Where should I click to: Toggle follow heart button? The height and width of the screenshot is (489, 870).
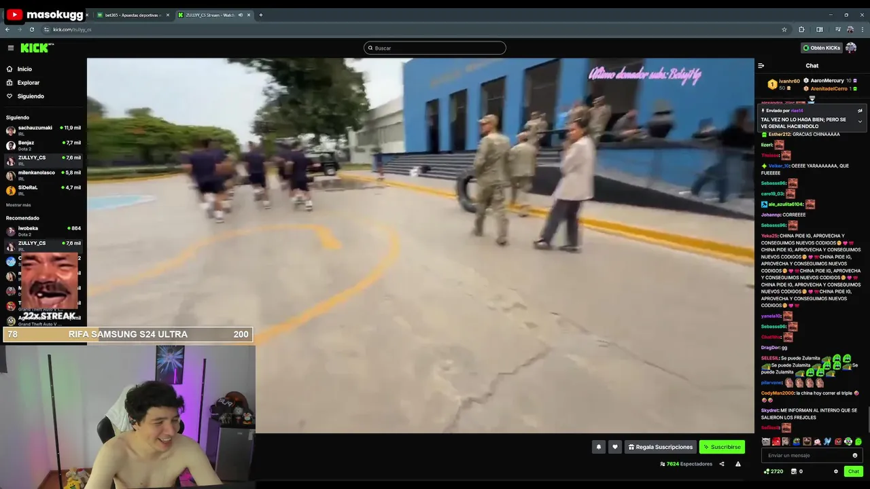click(x=615, y=447)
